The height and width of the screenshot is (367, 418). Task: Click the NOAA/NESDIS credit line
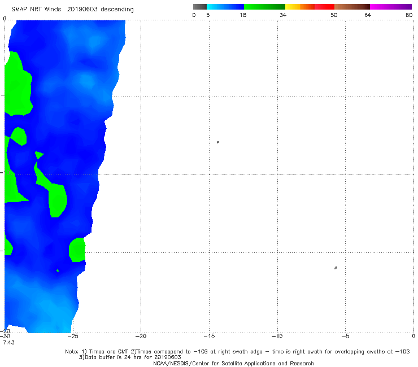click(233, 364)
